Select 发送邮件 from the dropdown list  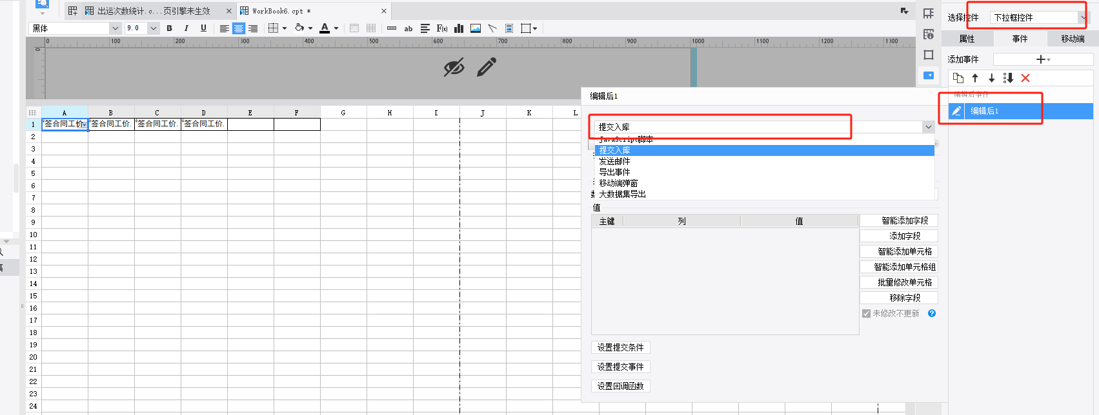coord(764,161)
